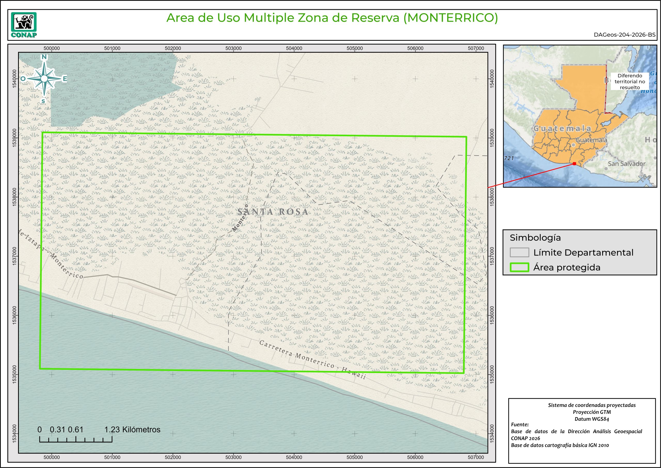Click the Proyección GTM text
This screenshot has width=661, height=468.
click(x=592, y=412)
